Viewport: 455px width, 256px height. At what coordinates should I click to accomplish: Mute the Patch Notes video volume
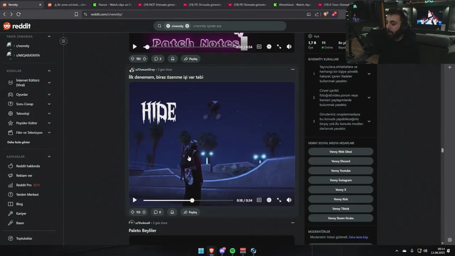(x=289, y=47)
